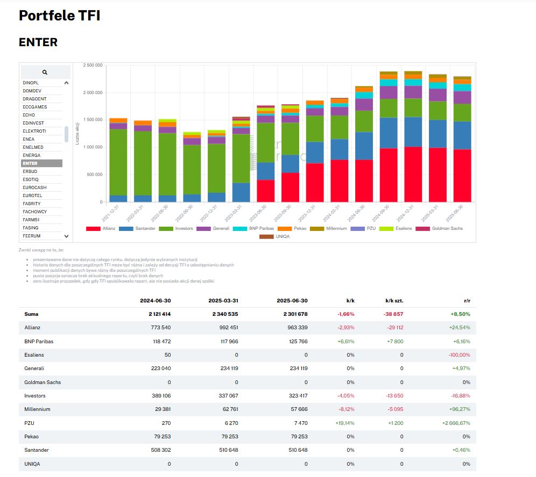Viewport: 536px width, 477px height.
Task: Pick FABRITY in the ticker list
Action: point(41,204)
